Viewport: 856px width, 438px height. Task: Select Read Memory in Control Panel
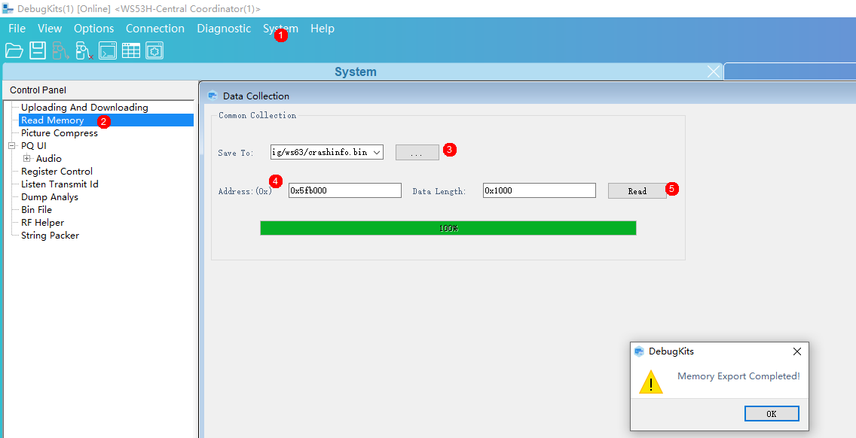tap(53, 120)
